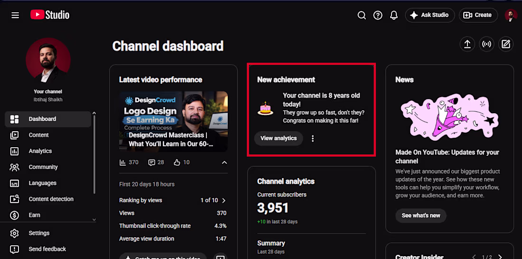Open the notifications bell

coord(394,15)
